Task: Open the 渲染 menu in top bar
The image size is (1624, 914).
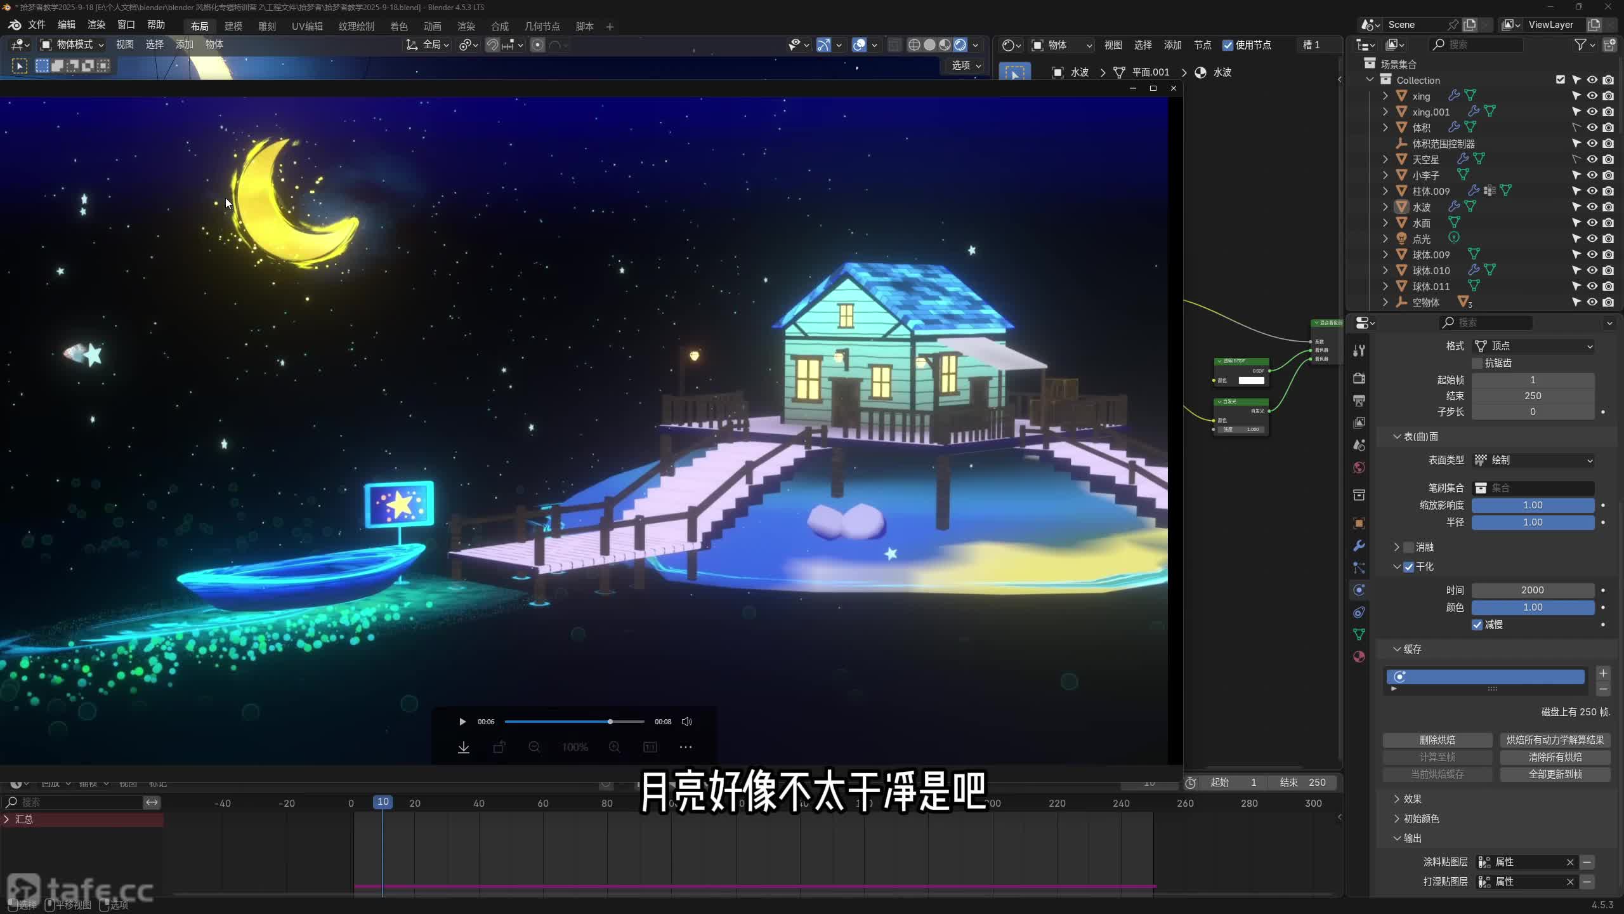Action: (96, 25)
